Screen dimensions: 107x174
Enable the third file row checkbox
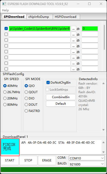point(6,40)
